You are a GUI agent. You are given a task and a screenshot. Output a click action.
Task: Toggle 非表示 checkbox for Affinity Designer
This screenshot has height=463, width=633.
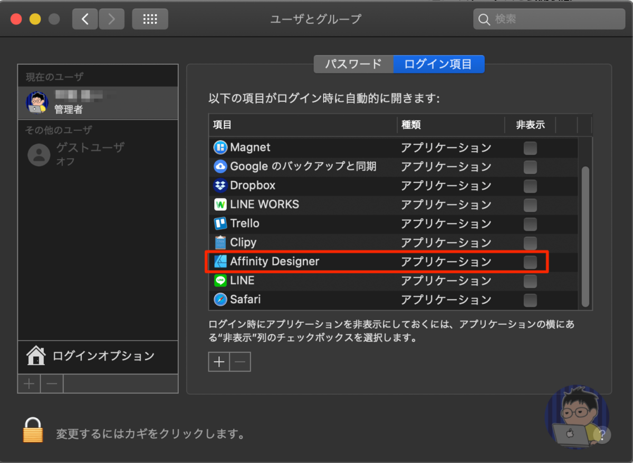coord(530,262)
